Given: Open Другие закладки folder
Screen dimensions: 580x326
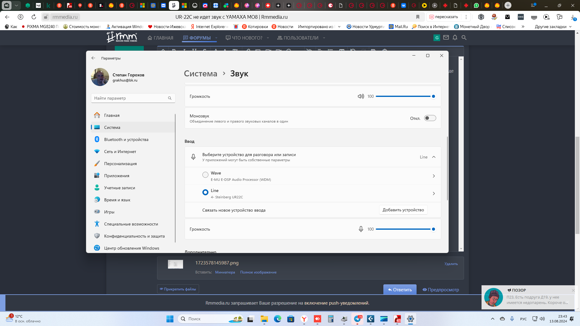Looking at the screenshot, I should tap(553, 27).
